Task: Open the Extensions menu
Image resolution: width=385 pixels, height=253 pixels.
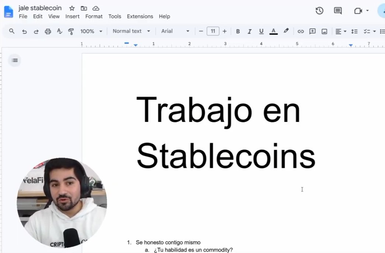Action: (x=140, y=17)
